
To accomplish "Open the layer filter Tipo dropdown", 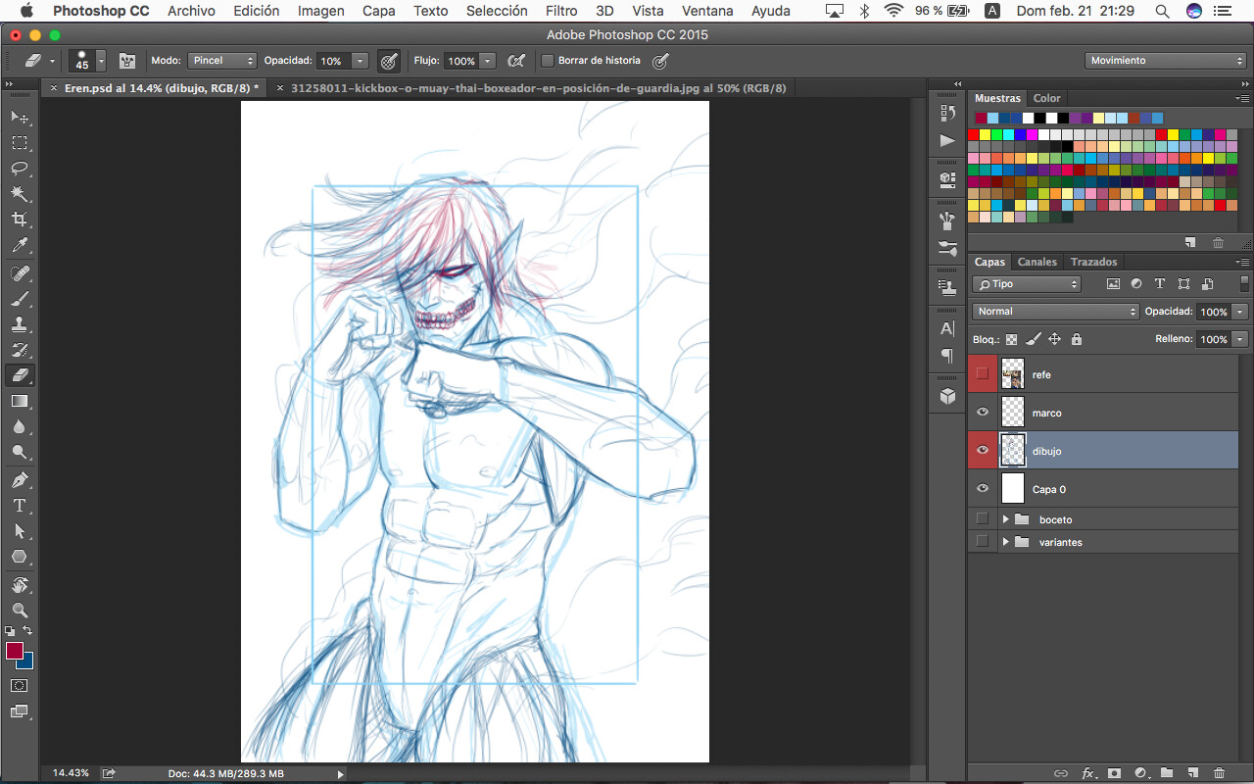I will [1027, 284].
